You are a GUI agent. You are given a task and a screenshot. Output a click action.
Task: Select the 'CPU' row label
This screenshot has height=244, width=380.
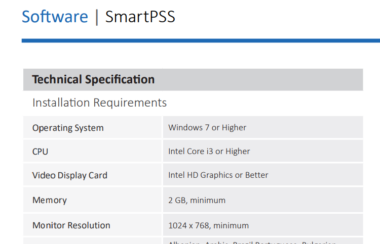point(40,152)
